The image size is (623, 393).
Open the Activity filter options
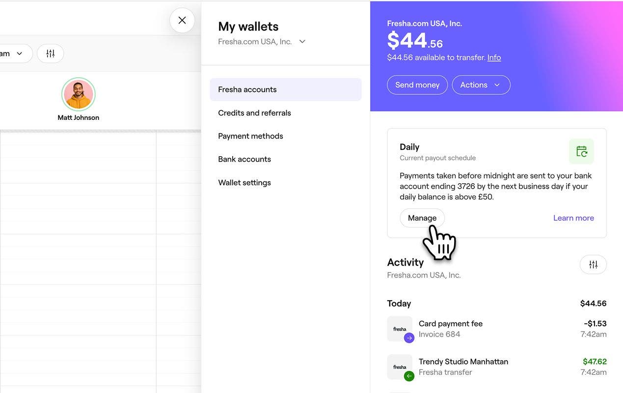(593, 264)
